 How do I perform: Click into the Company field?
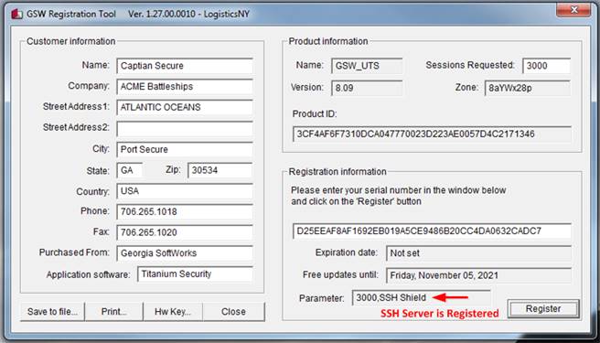coord(185,87)
